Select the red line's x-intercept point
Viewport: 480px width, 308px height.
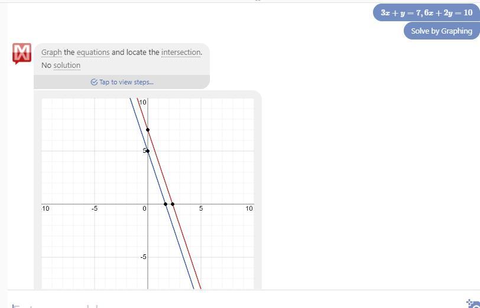pos(173,204)
